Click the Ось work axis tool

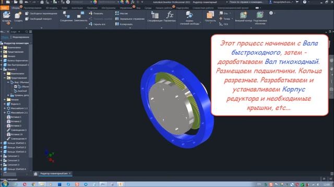point(224,14)
